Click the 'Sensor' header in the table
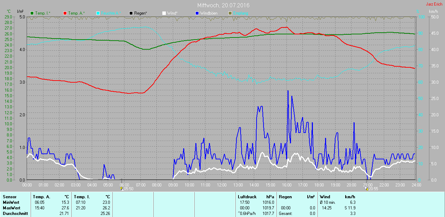This screenshot has width=445, height=217. tap(9, 197)
